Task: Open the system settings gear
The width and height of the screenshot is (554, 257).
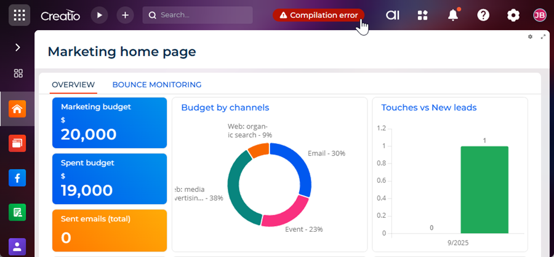Action: click(513, 15)
